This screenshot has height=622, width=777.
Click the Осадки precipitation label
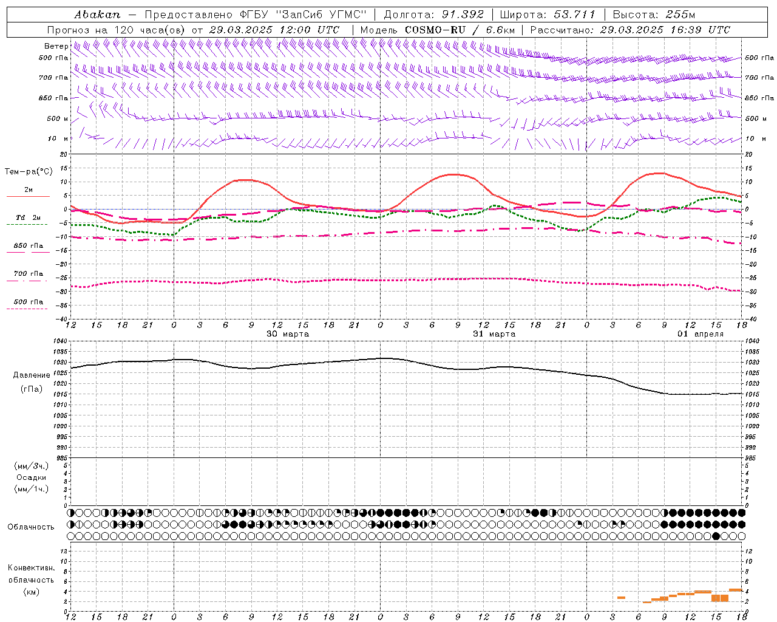(x=32, y=477)
